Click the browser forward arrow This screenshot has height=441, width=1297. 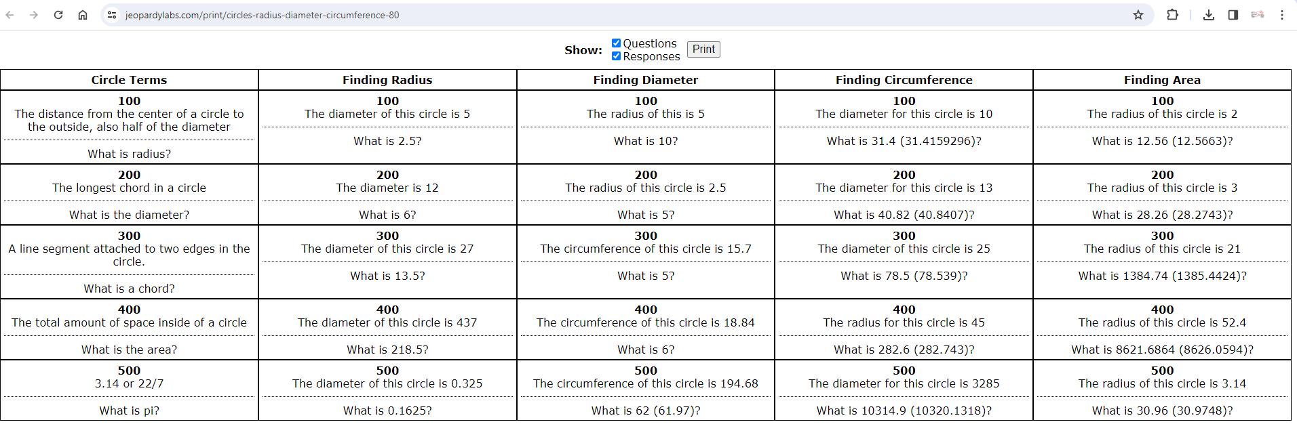pos(34,15)
